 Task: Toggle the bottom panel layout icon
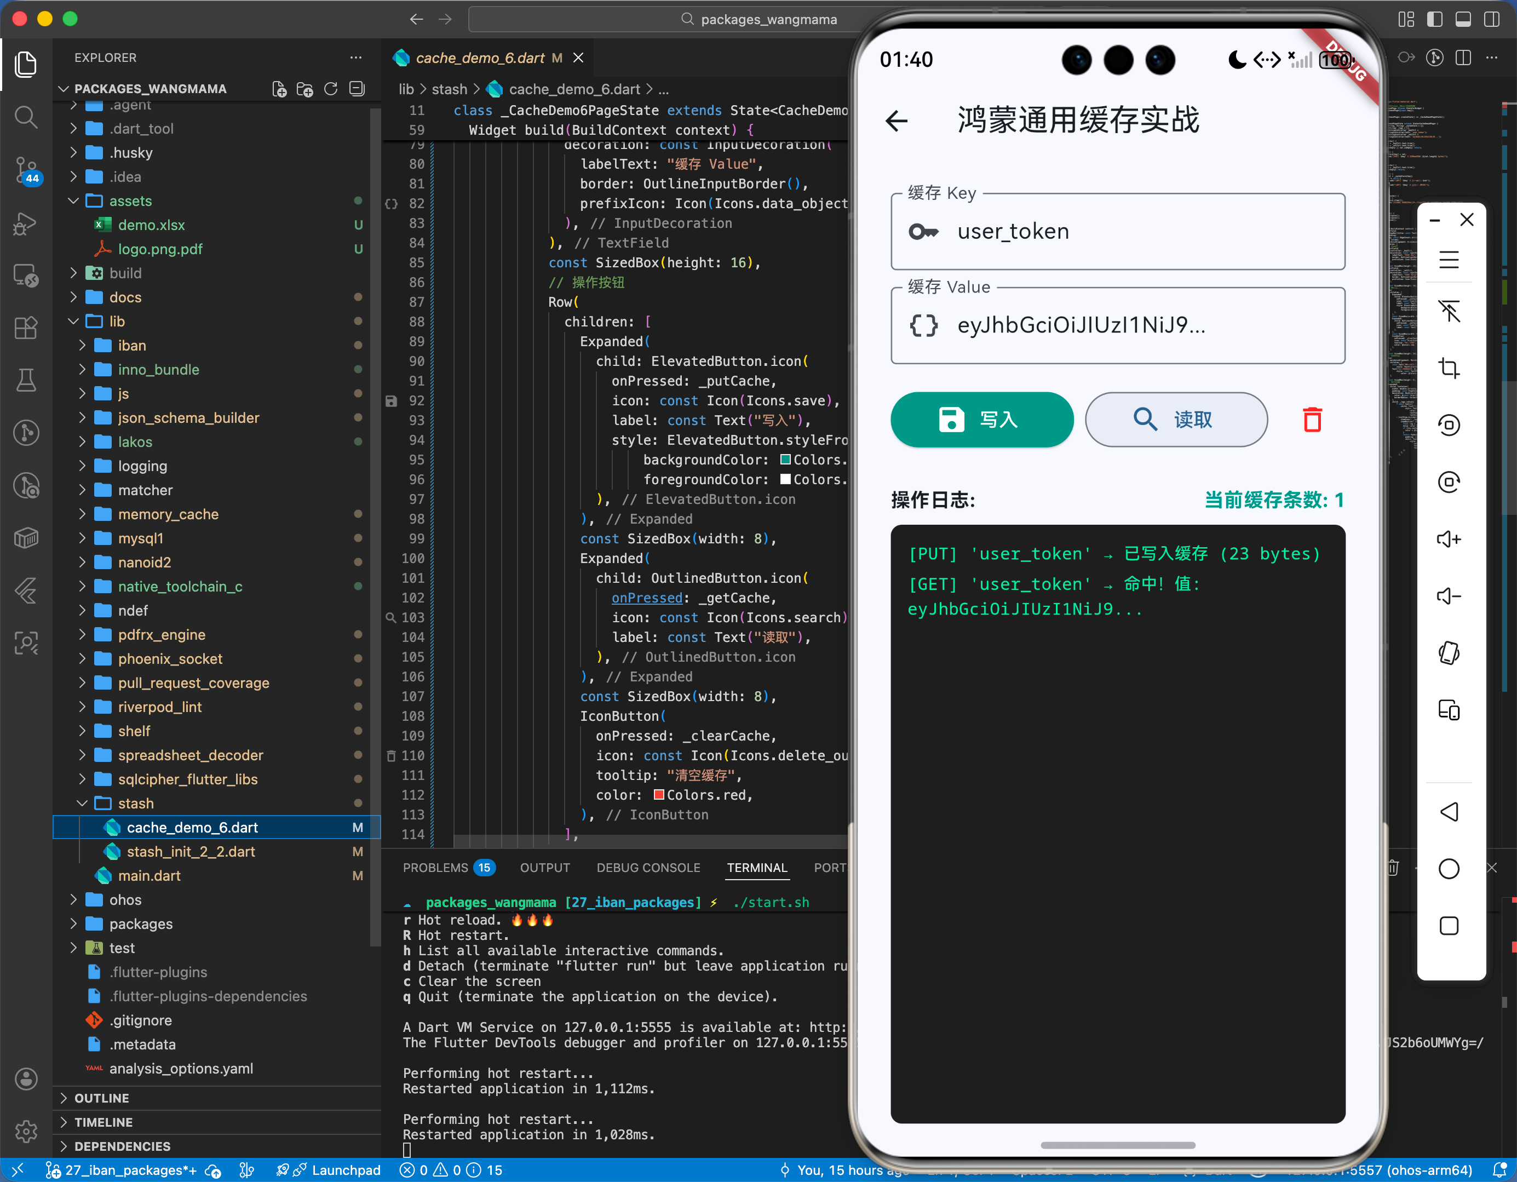click(x=1463, y=20)
